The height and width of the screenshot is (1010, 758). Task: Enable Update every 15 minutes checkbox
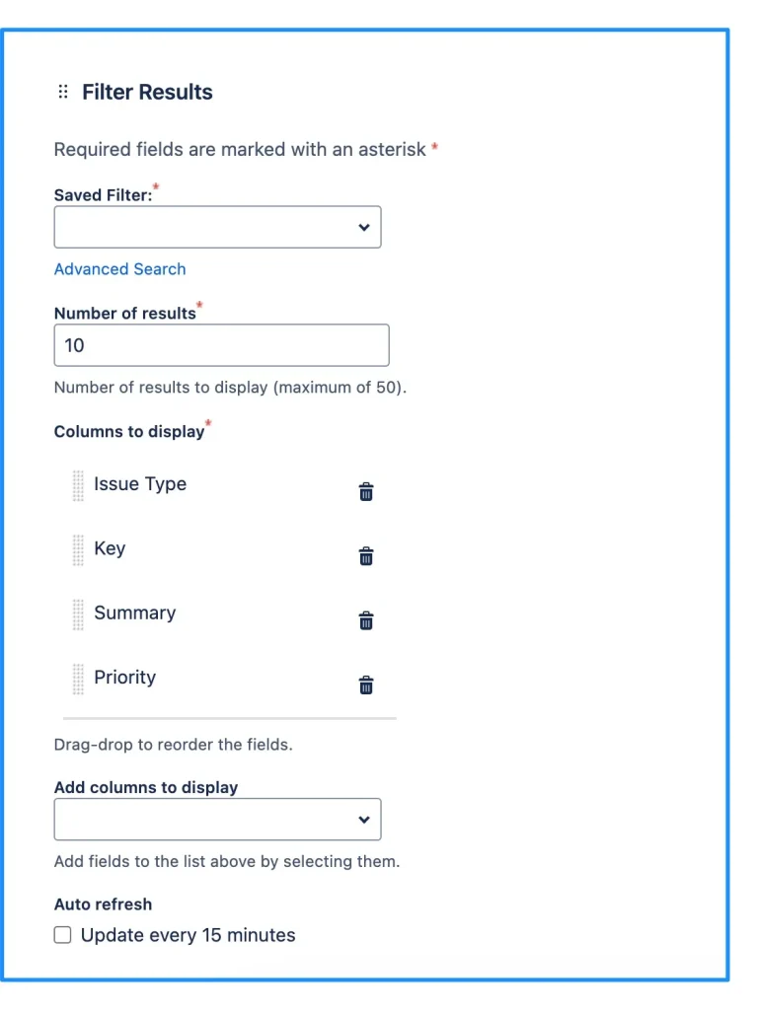tap(63, 935)
